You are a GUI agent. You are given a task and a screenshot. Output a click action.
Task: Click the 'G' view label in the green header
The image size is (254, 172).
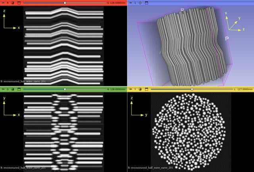tap(8, 89)
